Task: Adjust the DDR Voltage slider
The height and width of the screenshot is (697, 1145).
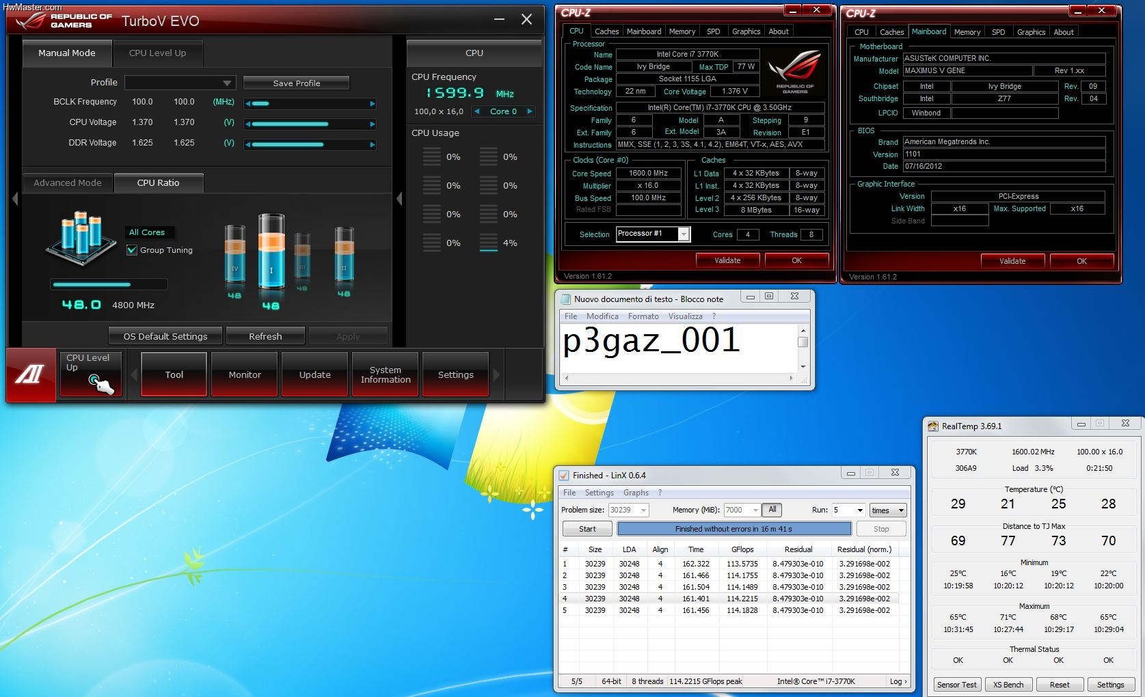Action: tap(310, 145)
